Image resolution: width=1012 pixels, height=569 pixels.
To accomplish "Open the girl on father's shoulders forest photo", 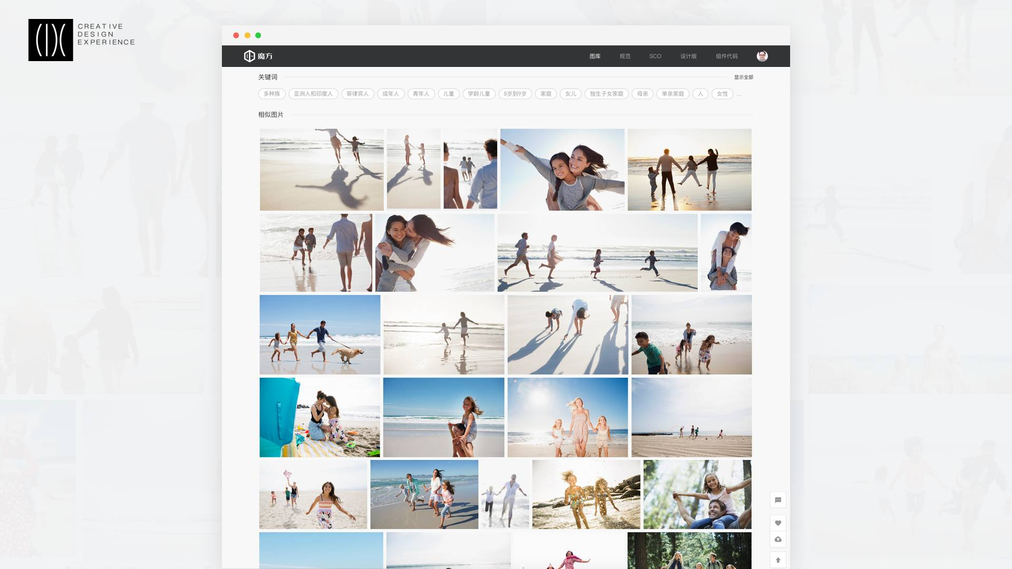I will pos(697,494).
